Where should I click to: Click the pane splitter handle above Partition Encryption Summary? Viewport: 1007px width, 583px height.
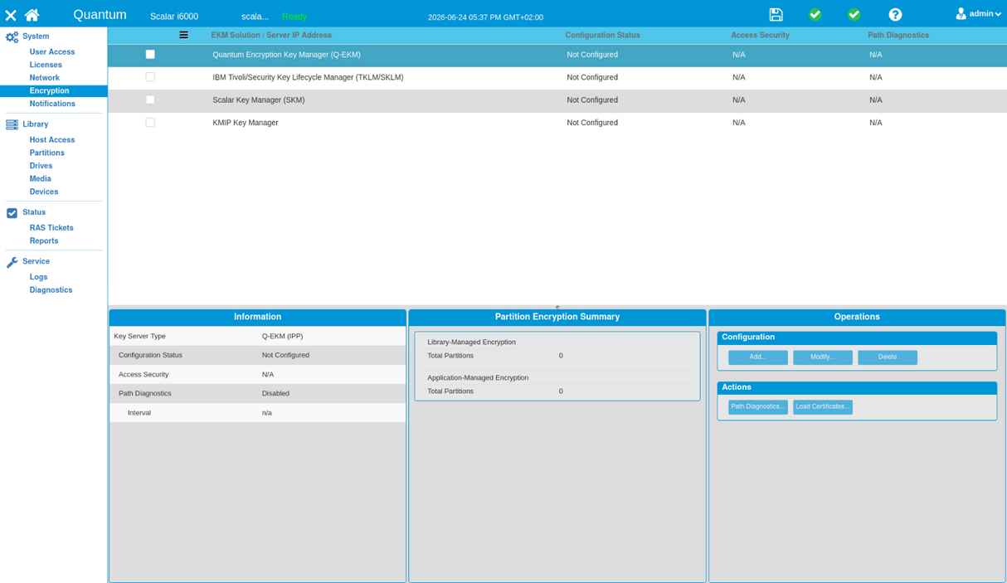[x=557, y=307]
